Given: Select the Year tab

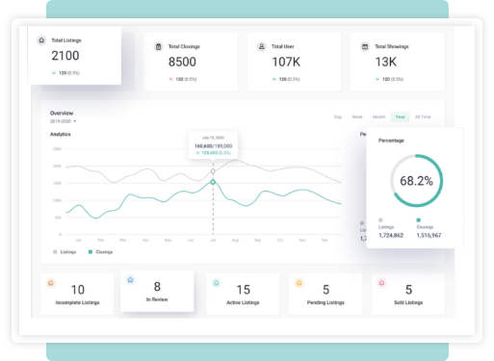Looking at the screenshot, I should 400,116.
